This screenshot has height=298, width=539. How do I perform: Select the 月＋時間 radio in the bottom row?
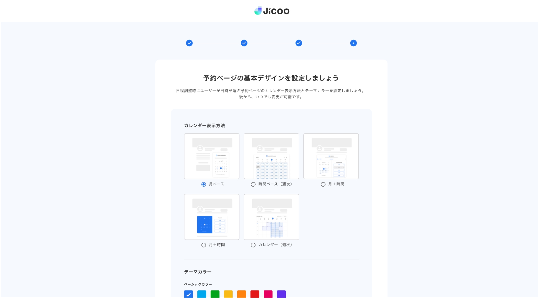click(x=203, y=245)
